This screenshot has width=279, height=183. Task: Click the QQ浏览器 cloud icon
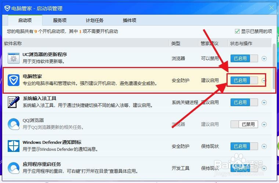pos(14,124)
